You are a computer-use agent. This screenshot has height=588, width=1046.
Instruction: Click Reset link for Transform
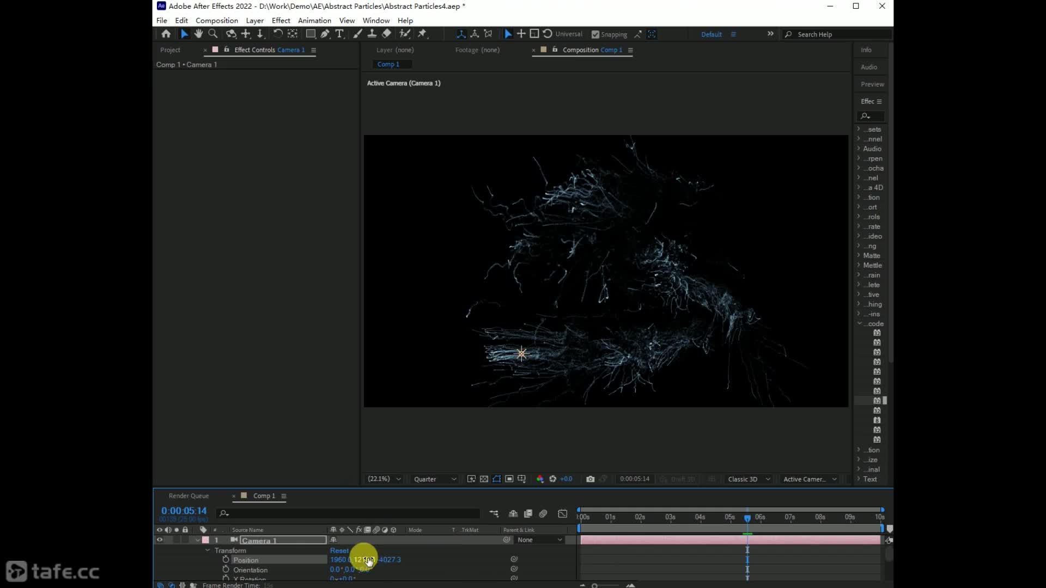[x=339, y=550]
